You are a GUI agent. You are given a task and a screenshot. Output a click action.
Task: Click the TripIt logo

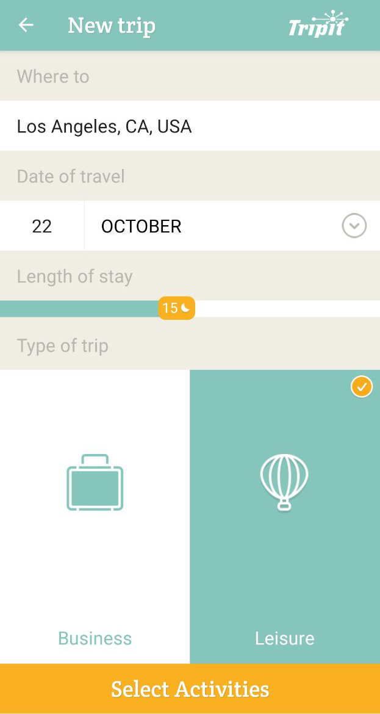click(x=318, y=25)
